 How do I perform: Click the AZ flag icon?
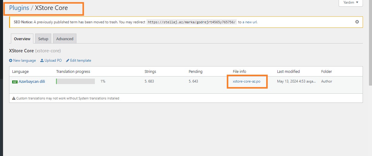coord(15,82)
